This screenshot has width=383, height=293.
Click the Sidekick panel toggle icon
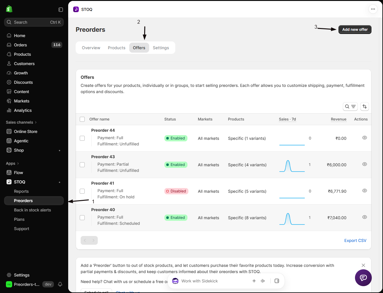277,281
